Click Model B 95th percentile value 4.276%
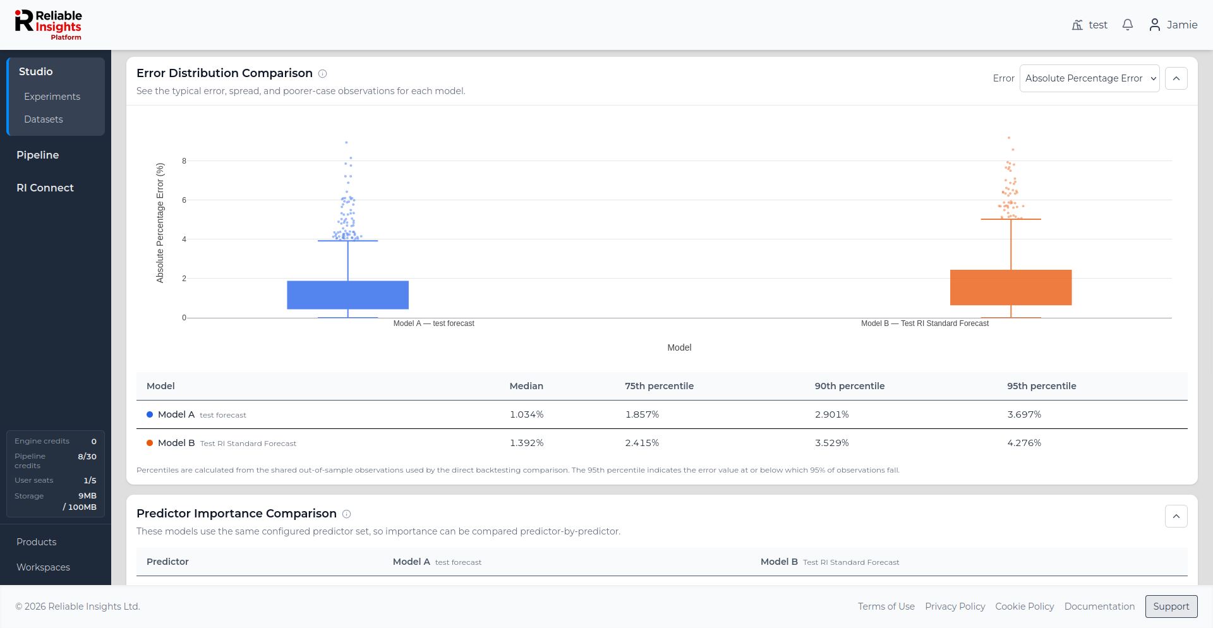This screenshot has height=628, width=1213. pyautogui.click(x=1024, y=443)
